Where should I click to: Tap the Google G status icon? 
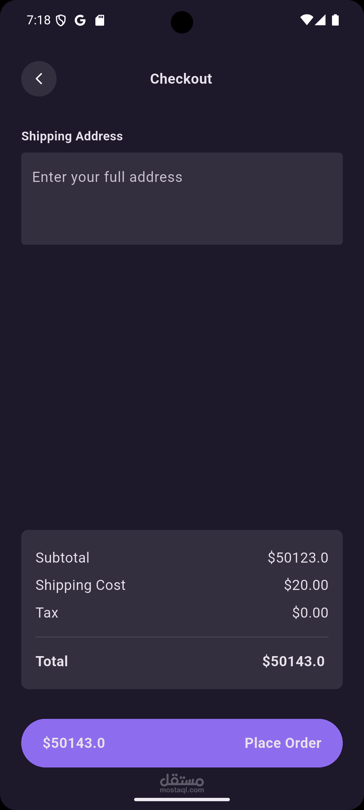tap(80, 21)
